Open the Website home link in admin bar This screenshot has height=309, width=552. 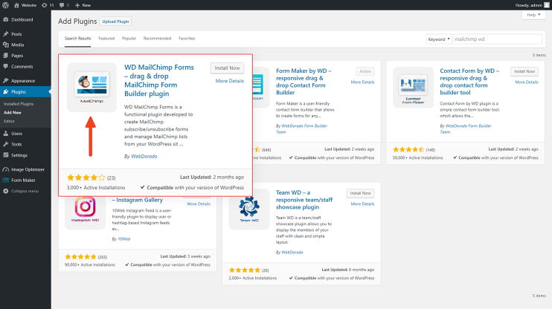25,5
